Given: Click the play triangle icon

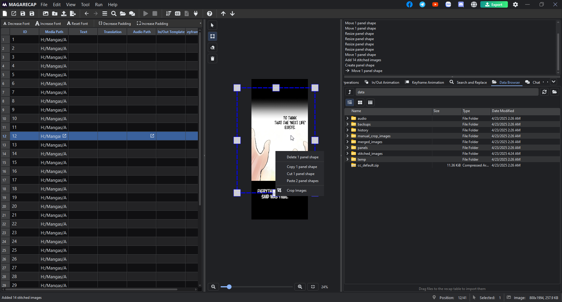Looking at the screenshot, I should pyautogui.click(x=145, y=13).
